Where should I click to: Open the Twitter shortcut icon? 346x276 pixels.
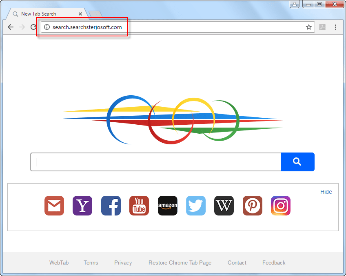(196, 206)
